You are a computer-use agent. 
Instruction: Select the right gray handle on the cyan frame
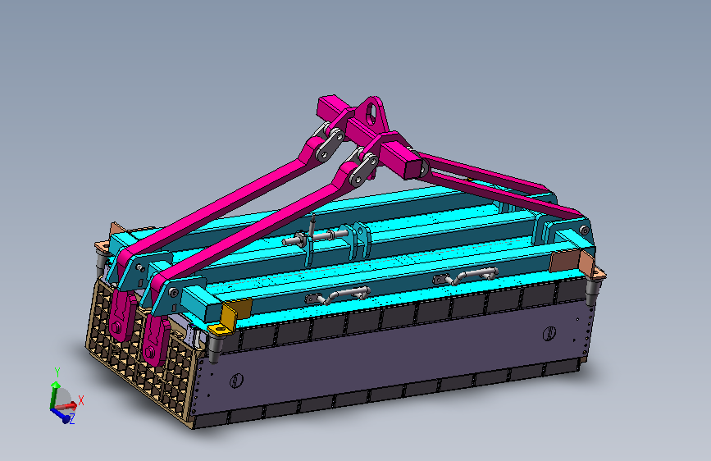click(x=466, y=276)
